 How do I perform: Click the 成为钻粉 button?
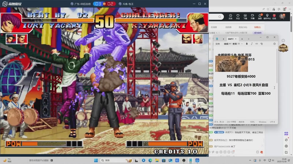[258, 33]
